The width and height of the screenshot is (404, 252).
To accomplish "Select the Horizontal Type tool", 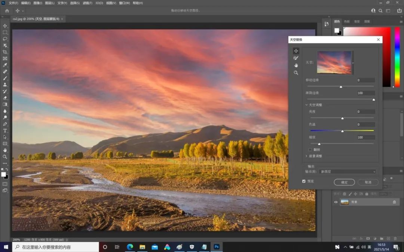I will (x=5, y=130).
